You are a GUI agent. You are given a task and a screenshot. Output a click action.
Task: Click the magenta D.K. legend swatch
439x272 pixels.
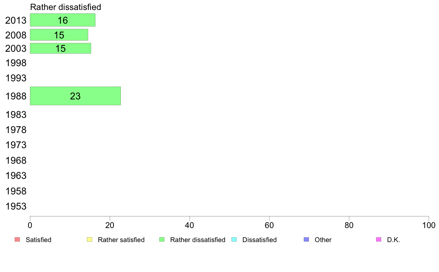378,239
